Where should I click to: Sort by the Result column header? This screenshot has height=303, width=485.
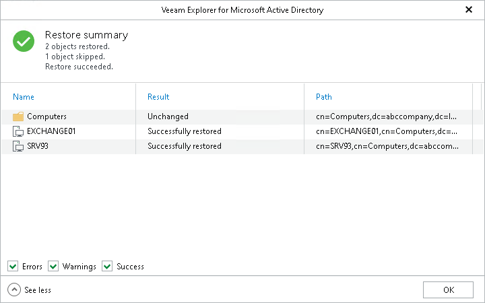(x=158, y=97)
